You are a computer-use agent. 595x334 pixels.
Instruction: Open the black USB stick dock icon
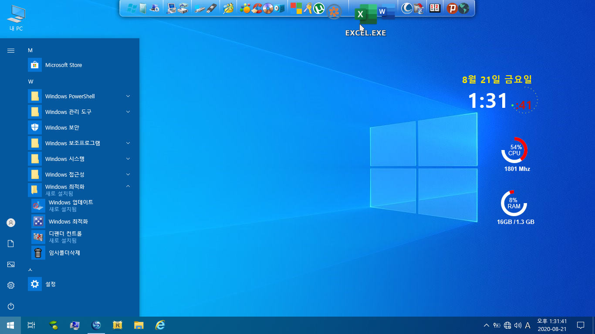coord(211,8)
